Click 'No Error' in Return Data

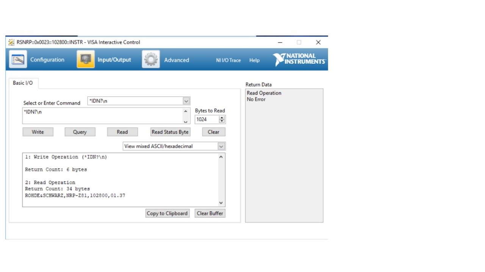256,99
